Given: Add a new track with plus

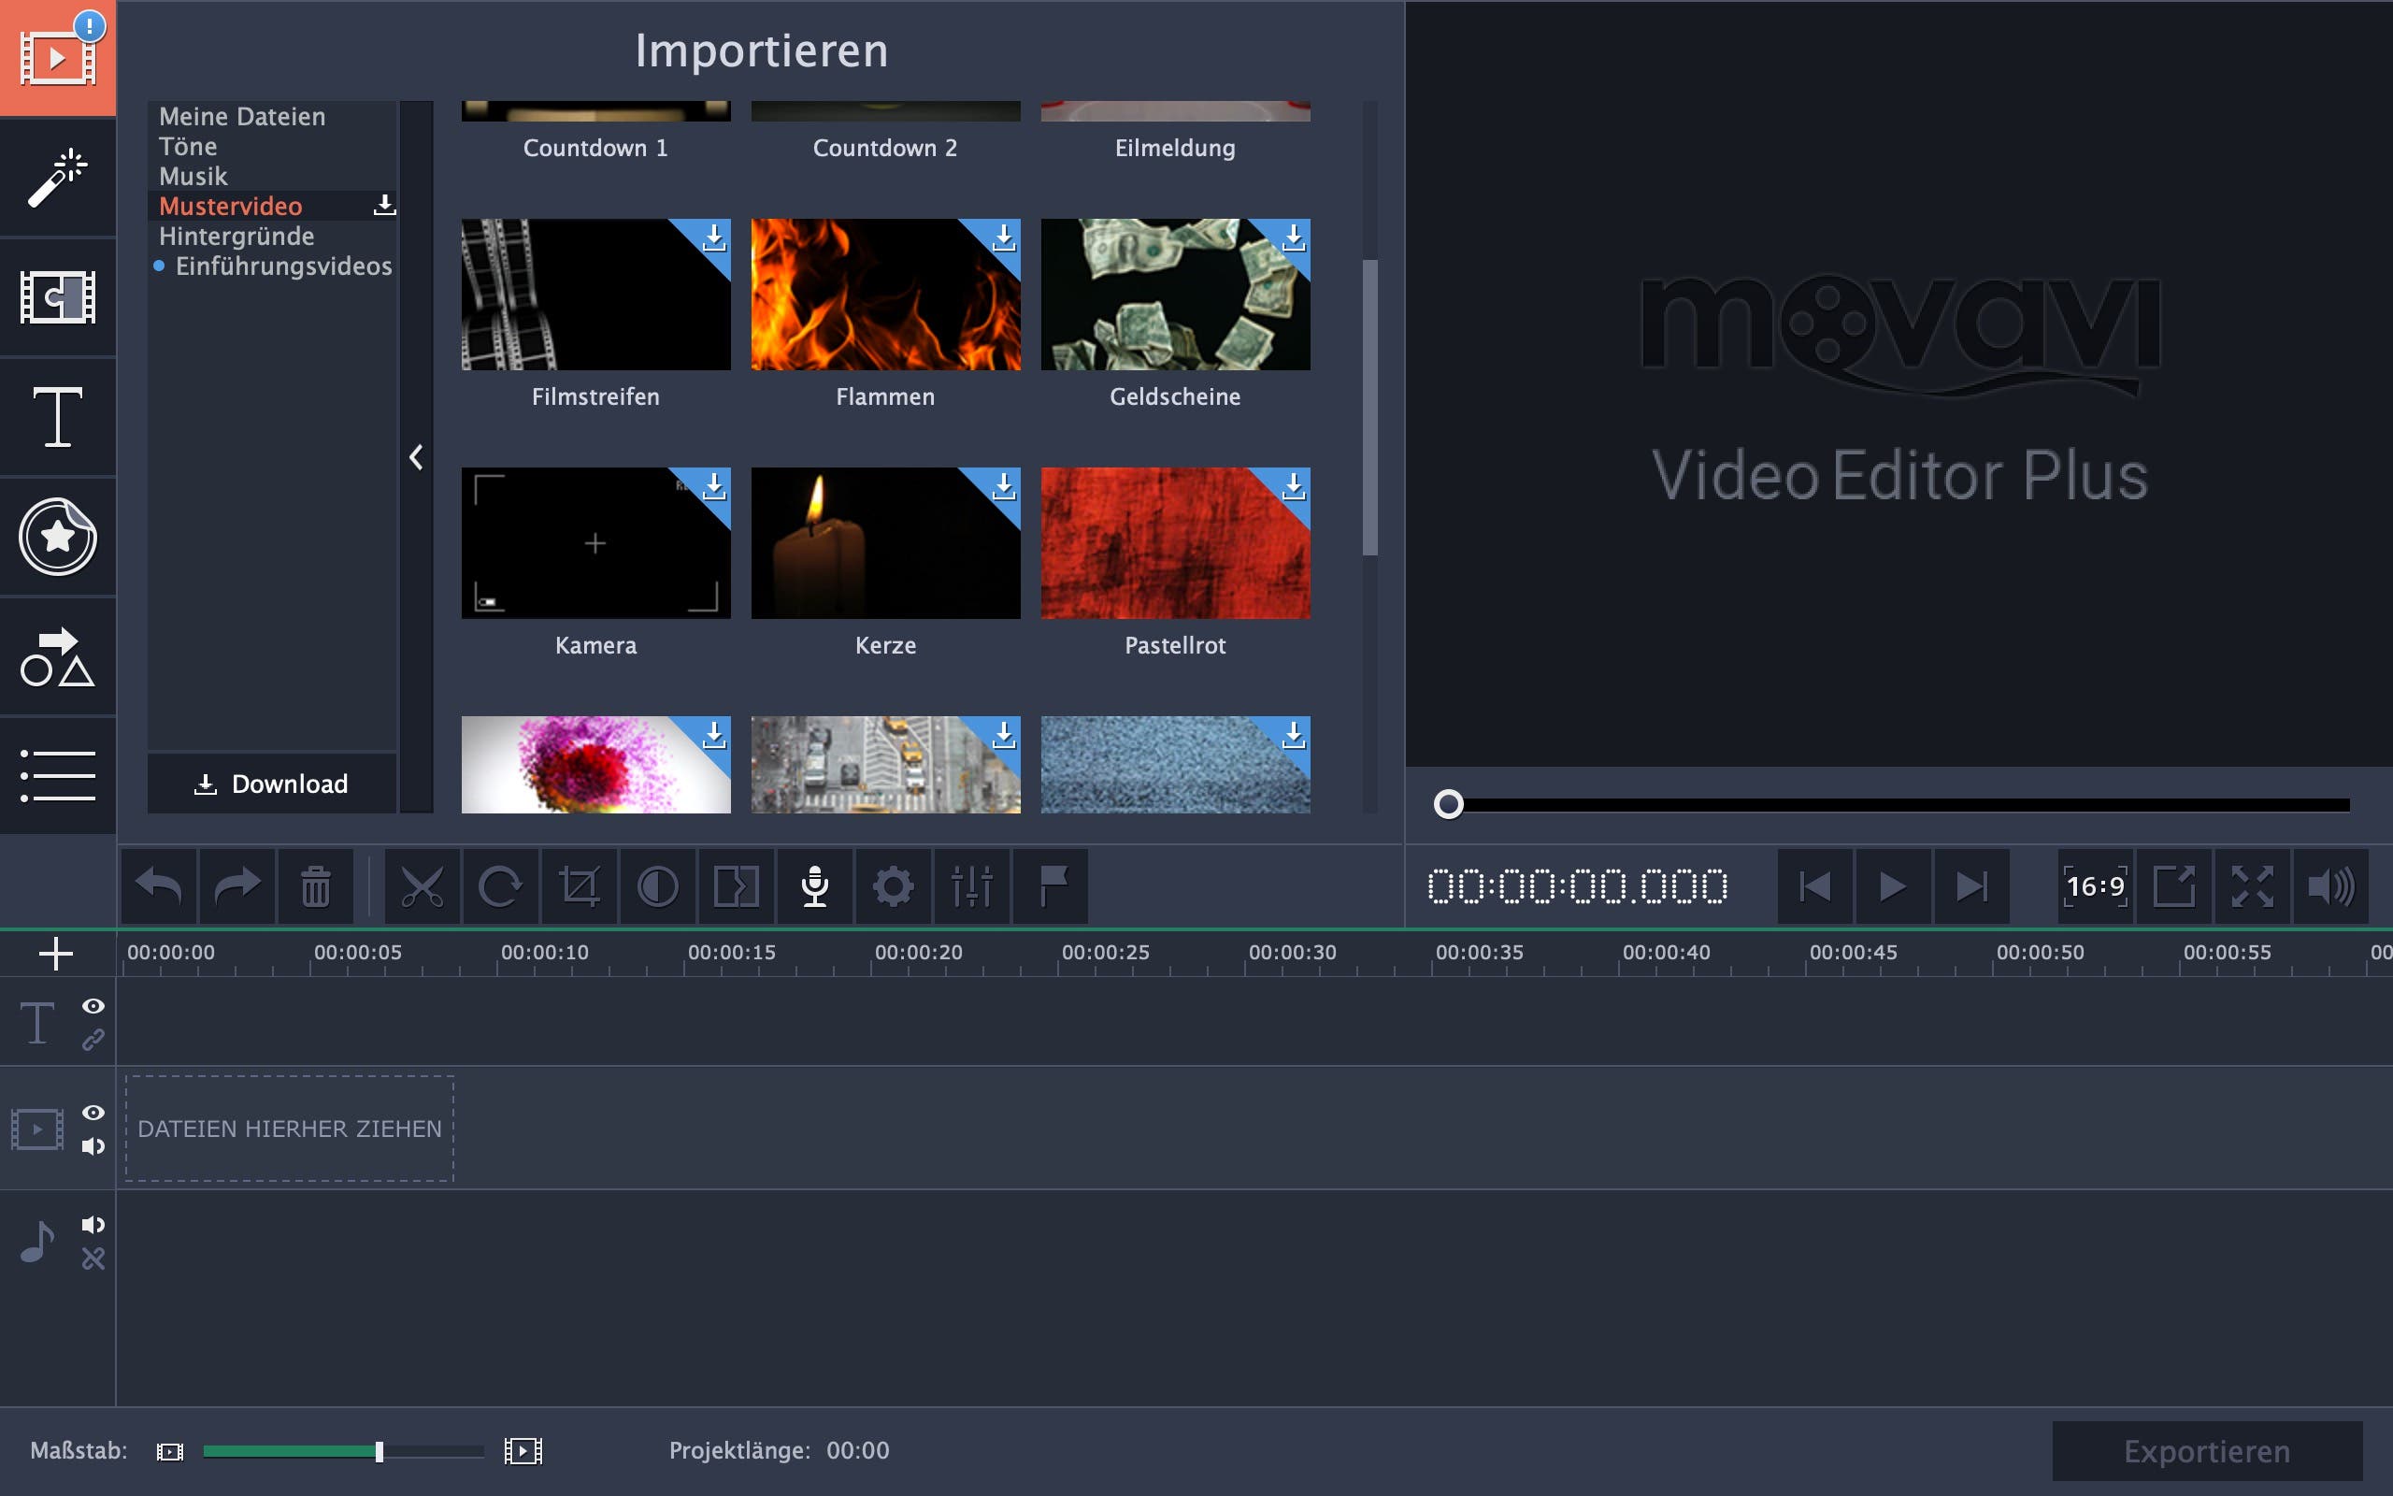Looking at the screenshot, I should (x=55, y=954).
